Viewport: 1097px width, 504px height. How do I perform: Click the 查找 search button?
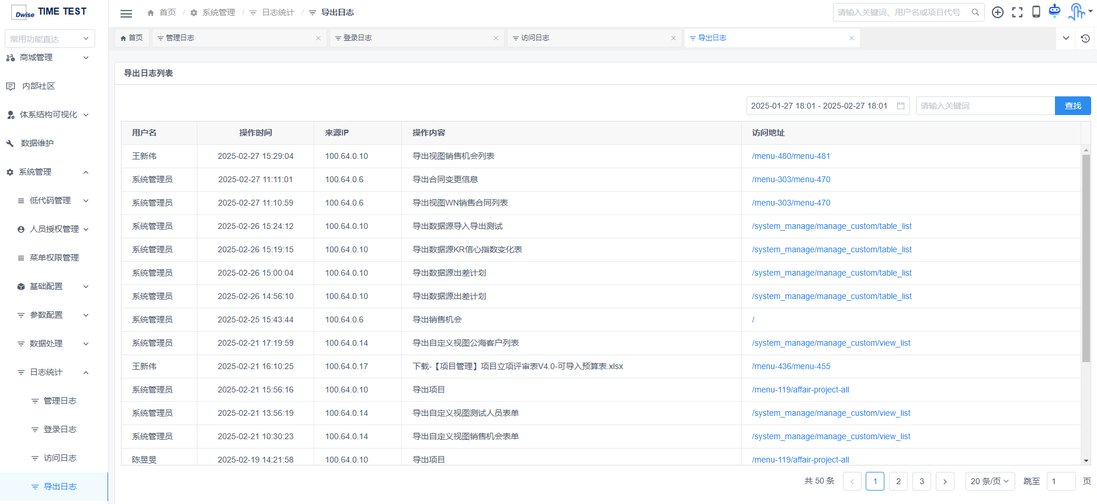coord(1073,106)
